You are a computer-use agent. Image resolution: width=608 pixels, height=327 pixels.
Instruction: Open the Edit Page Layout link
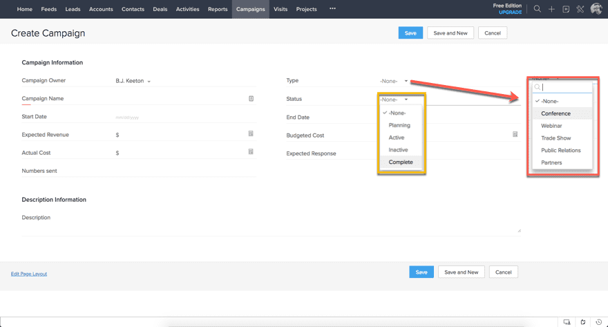[x=29, y=274]
